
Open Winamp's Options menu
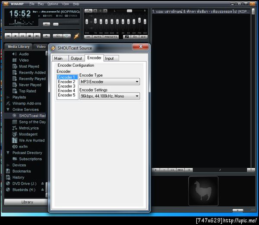pyautogui.click(x=53, y=4)
